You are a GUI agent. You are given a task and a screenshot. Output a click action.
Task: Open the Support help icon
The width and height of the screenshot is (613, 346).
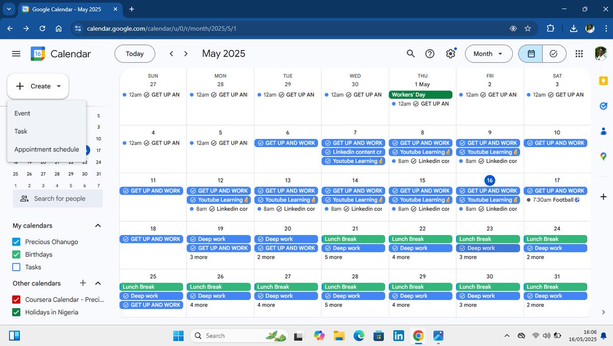[x=430, y=54]
